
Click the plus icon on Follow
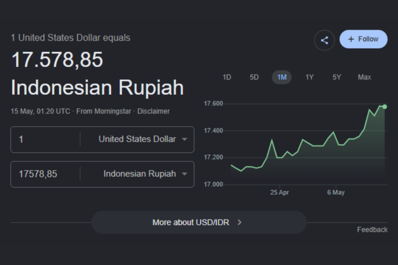point(351,39)
